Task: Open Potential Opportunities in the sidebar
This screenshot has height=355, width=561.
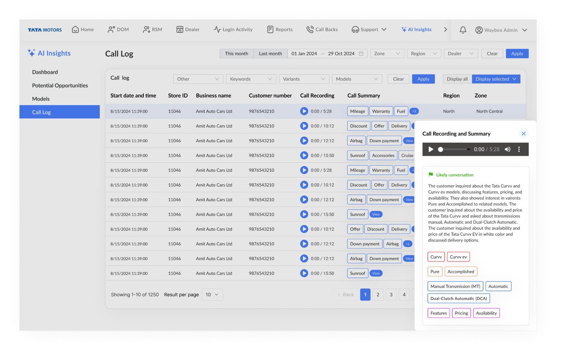Action: (x=60, y=86)
